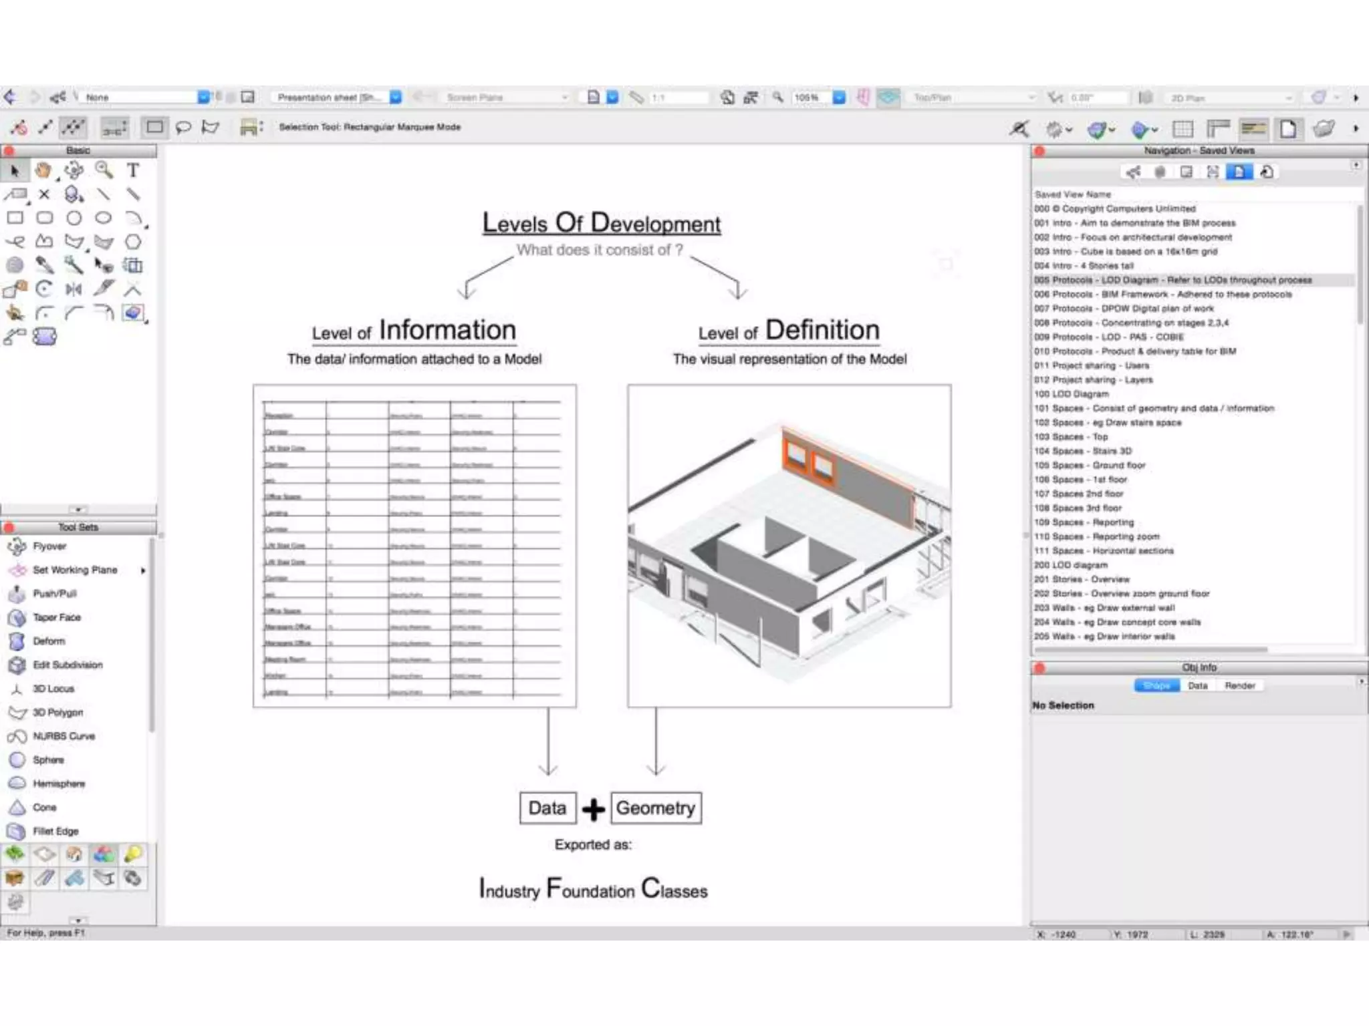Open the class dropdown showing None
The height and width of the screenshot is (1026, 1369).
(203, 98)
